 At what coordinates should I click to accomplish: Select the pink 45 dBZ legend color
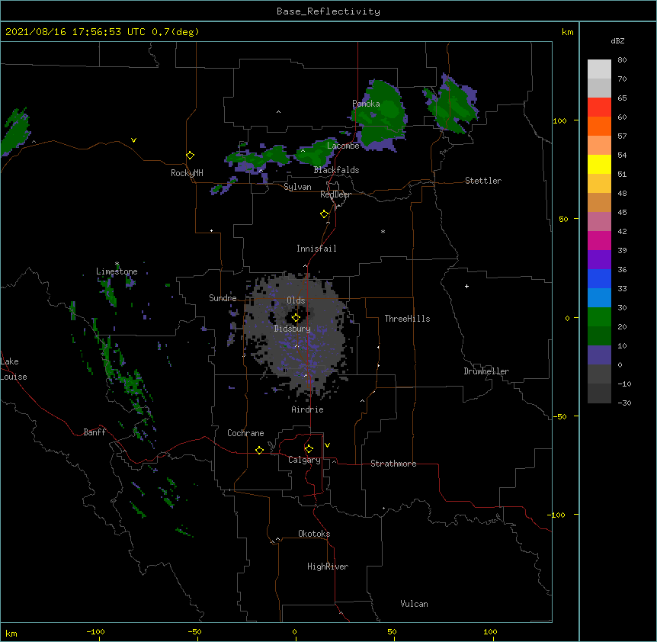(599, 221)
